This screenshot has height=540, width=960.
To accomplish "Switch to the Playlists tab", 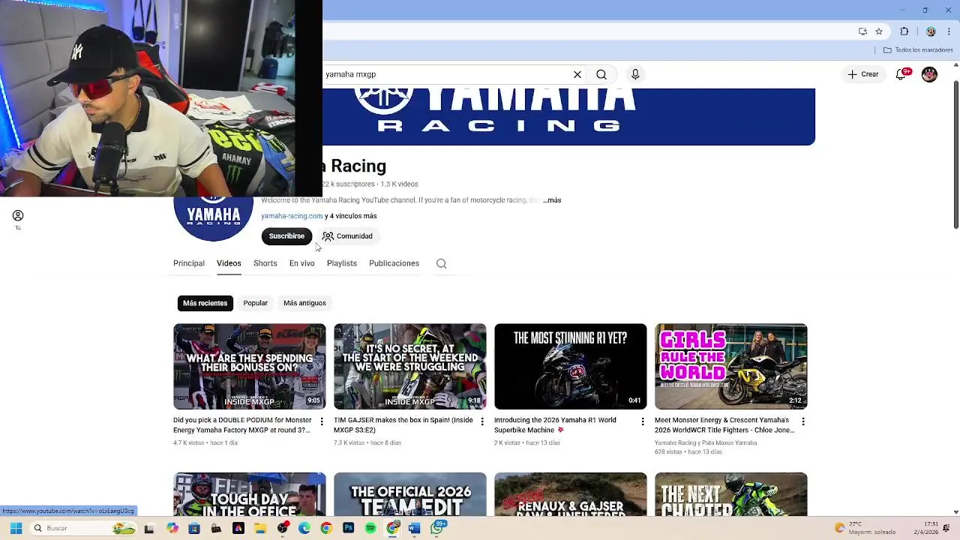I will (342, 263).
